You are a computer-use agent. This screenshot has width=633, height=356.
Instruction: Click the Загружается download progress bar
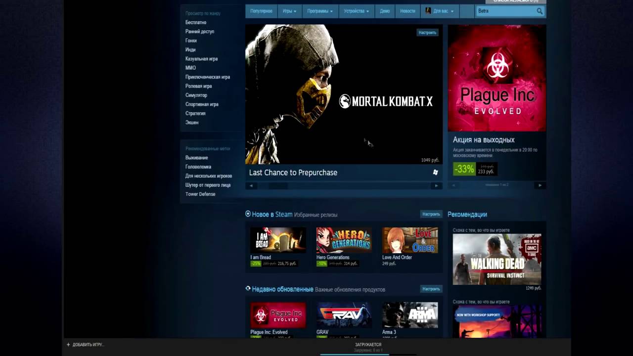pos(368,355)
